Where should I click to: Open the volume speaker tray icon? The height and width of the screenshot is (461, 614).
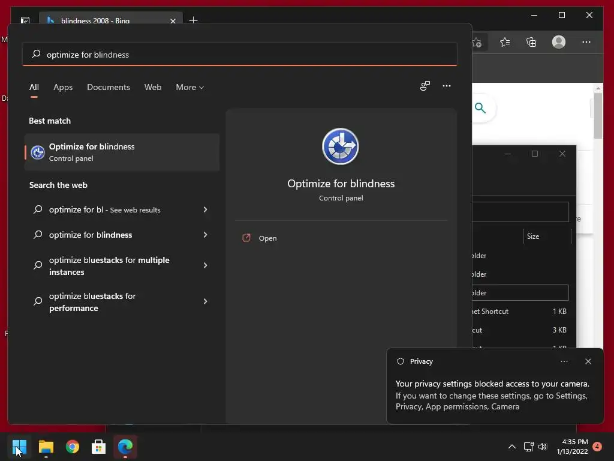point(542,447)
